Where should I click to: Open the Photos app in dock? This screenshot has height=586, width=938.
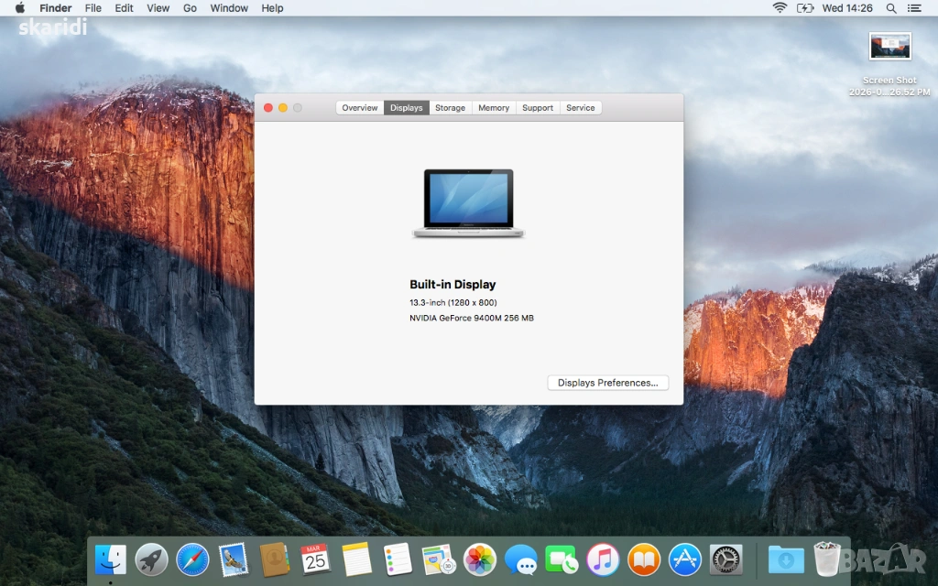point(480,559)
